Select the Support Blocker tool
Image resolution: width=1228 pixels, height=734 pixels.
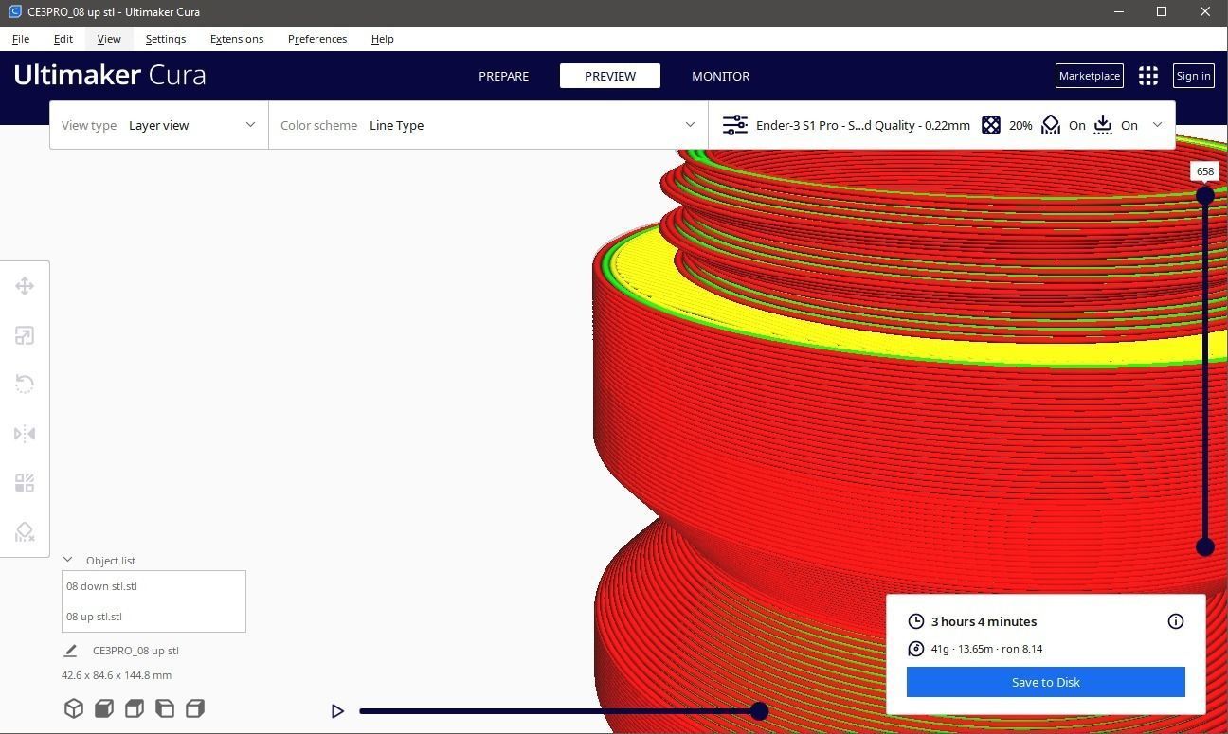point(25,532)
